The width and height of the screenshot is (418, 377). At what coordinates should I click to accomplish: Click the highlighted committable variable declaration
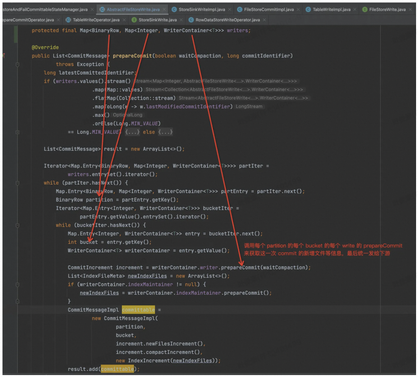pyautogui.click(x=138, y=310)
